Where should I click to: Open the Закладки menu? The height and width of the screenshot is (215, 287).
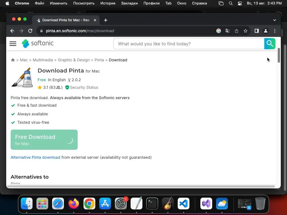point(129,3)
